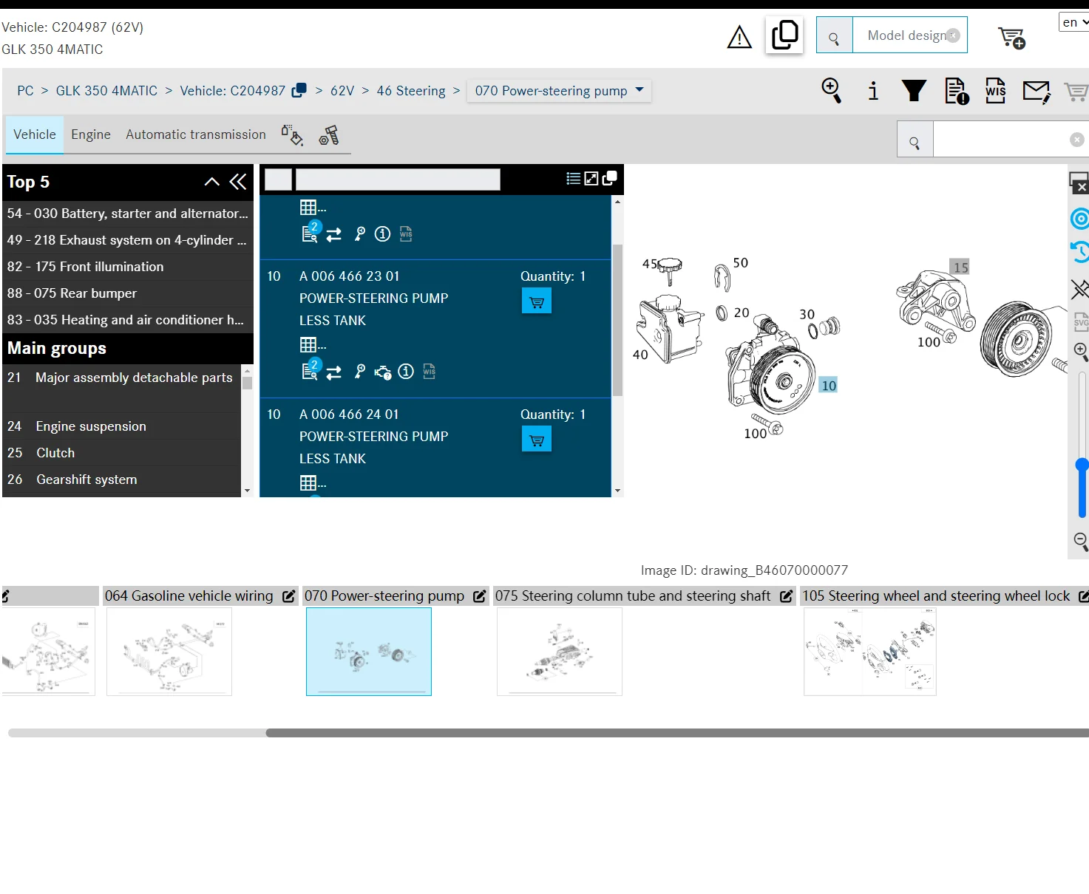The width and height of the screenshot is (1089, 894).
Task: Select 82 - 175 Front illumination
Action: tap(128, 267)
